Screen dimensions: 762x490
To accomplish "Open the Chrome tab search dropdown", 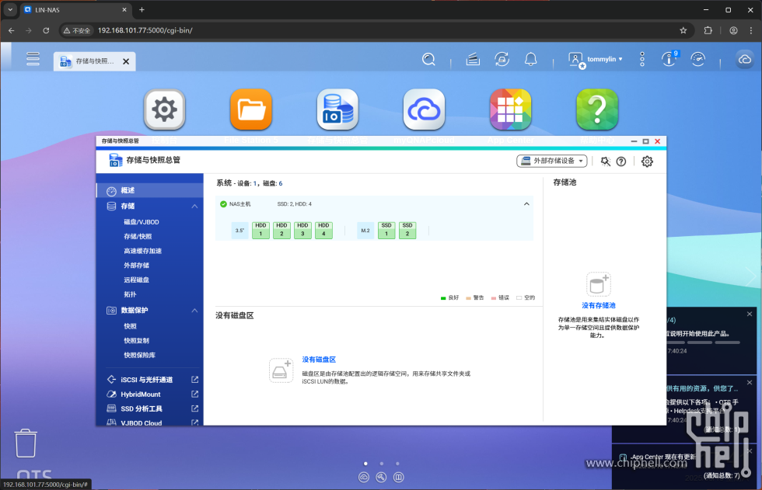I will [10, 9].
